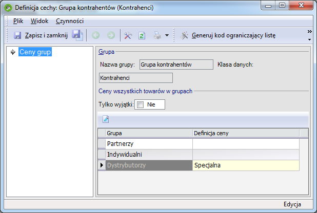Close the Definicja cechy window
Image resolution: width=317 pixels, height=213 pixels.
pyautogui.click(x=301, y=6)
